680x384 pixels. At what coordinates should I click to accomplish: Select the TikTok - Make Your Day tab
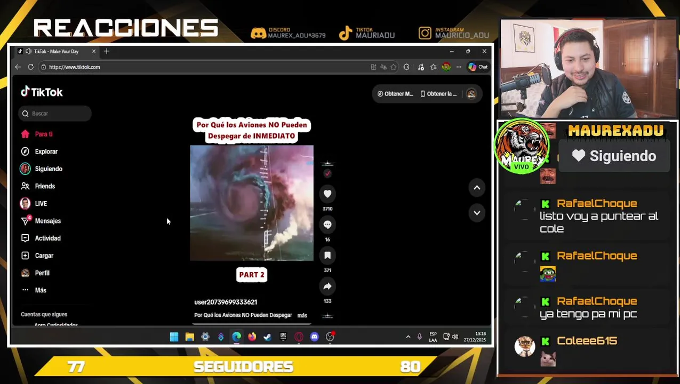pyautogui.click(x=57, y=52)
